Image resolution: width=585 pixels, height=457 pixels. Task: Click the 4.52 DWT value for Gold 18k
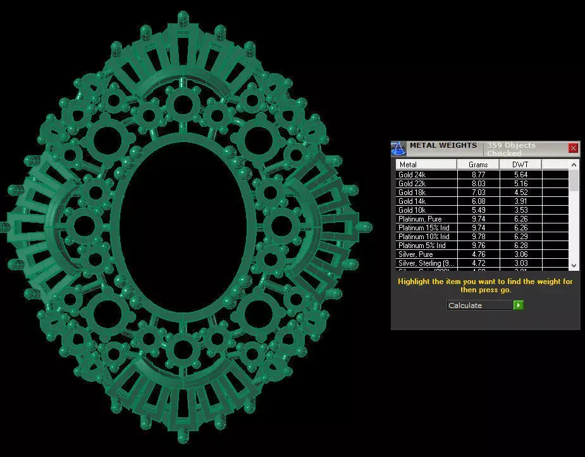click(521, 192)
